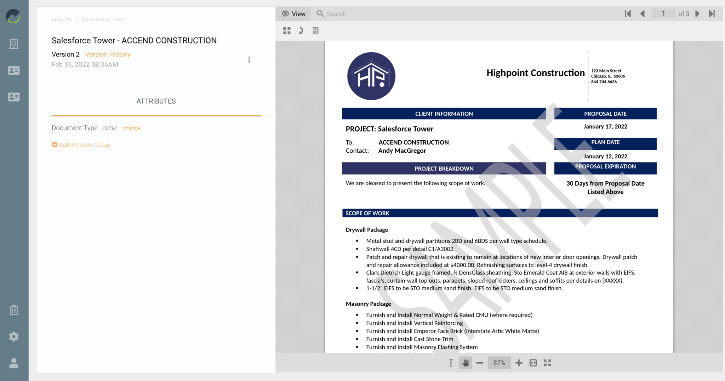The height and width of the screenshot is (381, 725).
Task: Rotate the document page
Action: (301, 31)
